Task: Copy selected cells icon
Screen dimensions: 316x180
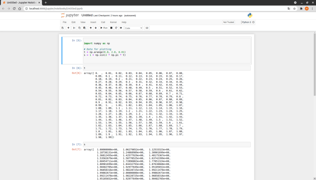Action: click(x=79, y=28)
